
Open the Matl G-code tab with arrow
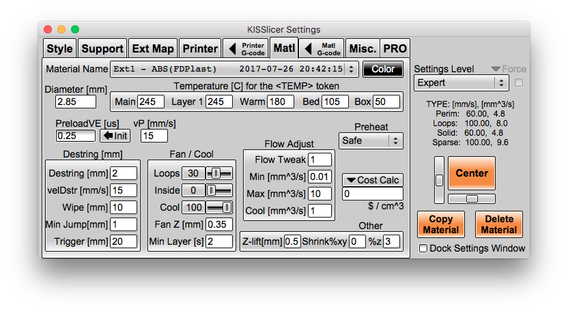coord(322,49)
